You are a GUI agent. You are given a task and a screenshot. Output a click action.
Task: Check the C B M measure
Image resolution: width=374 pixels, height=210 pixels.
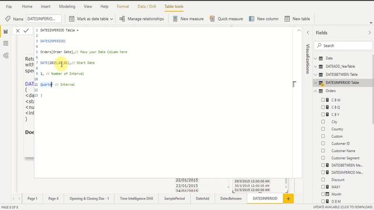(x=323, y=100)
